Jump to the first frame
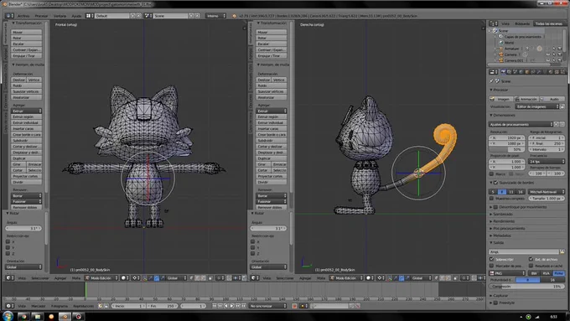This screenshot has height=321, width=570. tap(214, 306)
